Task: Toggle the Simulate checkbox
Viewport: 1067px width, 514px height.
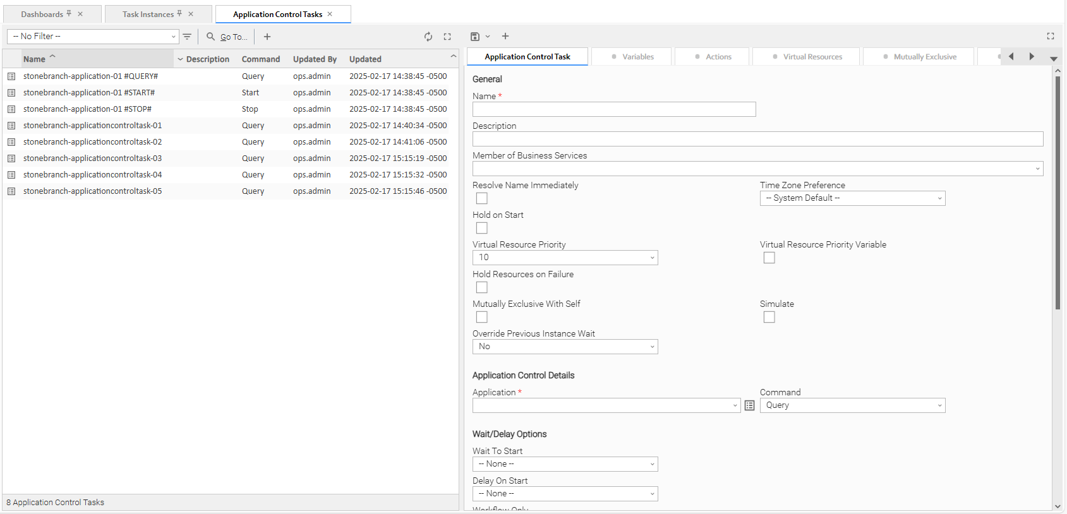Action: 769,317
